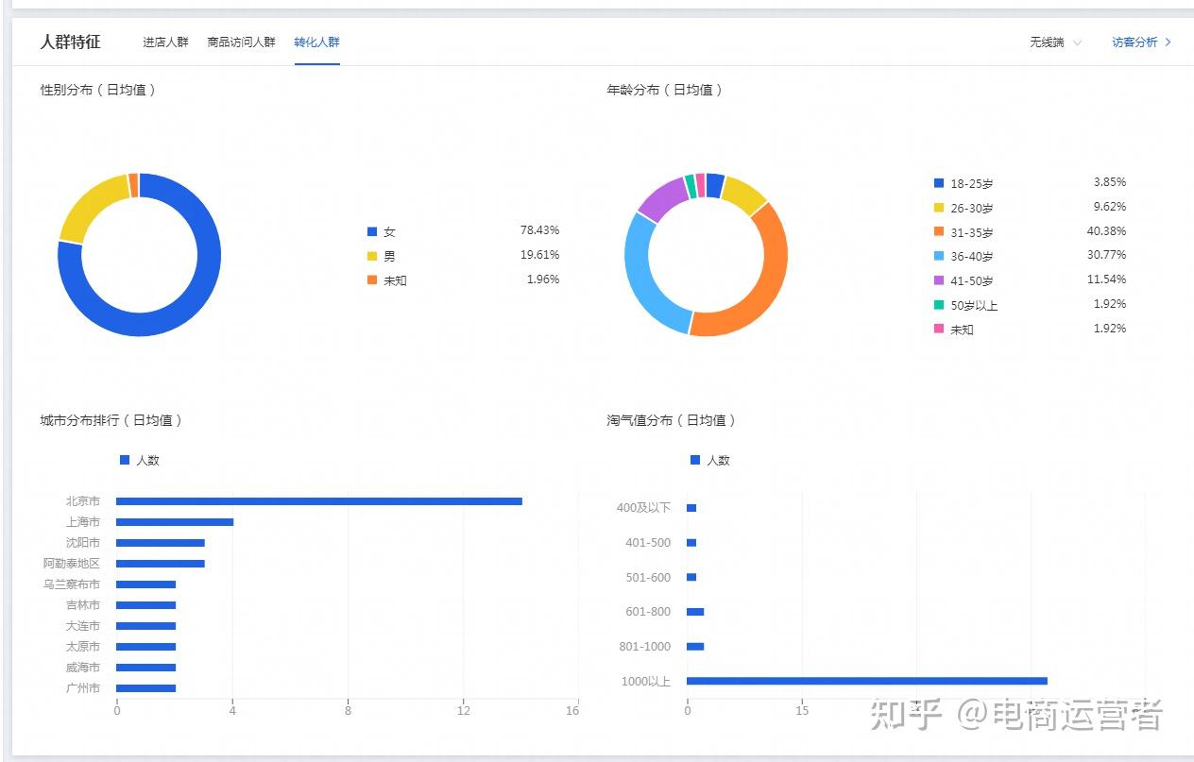Viewport: 1194px width, 762px height.
Task: Click the 9.62% value text
Action: point(1109,207)
